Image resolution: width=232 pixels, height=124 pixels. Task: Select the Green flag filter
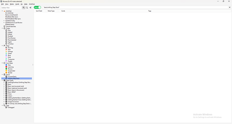(10, 53)
